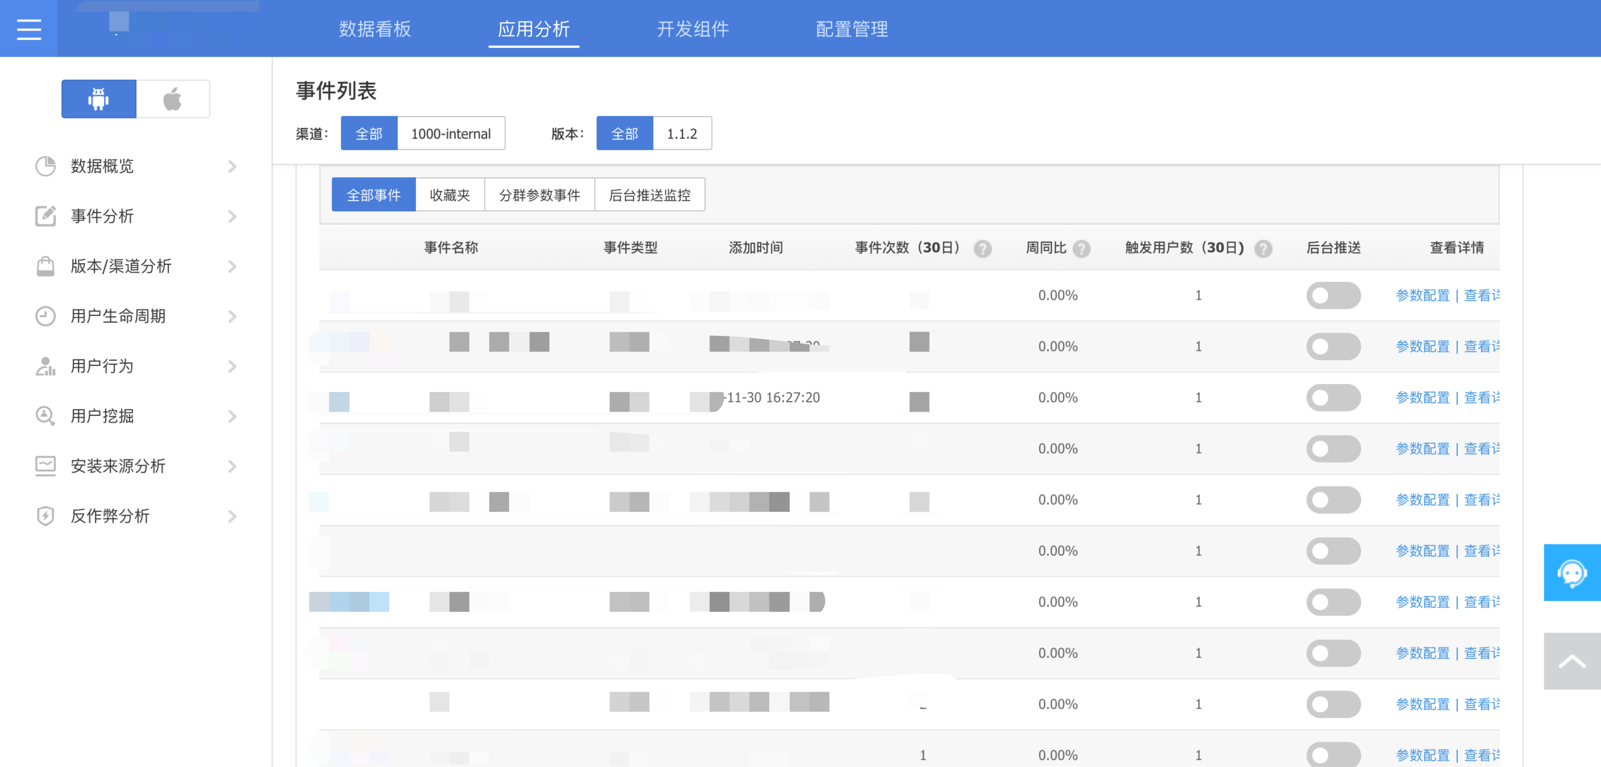
Task: Click the 安装来源分析 monitor icon
Action: [x=45, y=466]
